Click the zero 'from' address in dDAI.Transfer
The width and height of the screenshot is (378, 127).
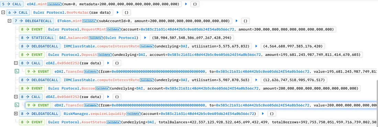(x=158, y=105)
